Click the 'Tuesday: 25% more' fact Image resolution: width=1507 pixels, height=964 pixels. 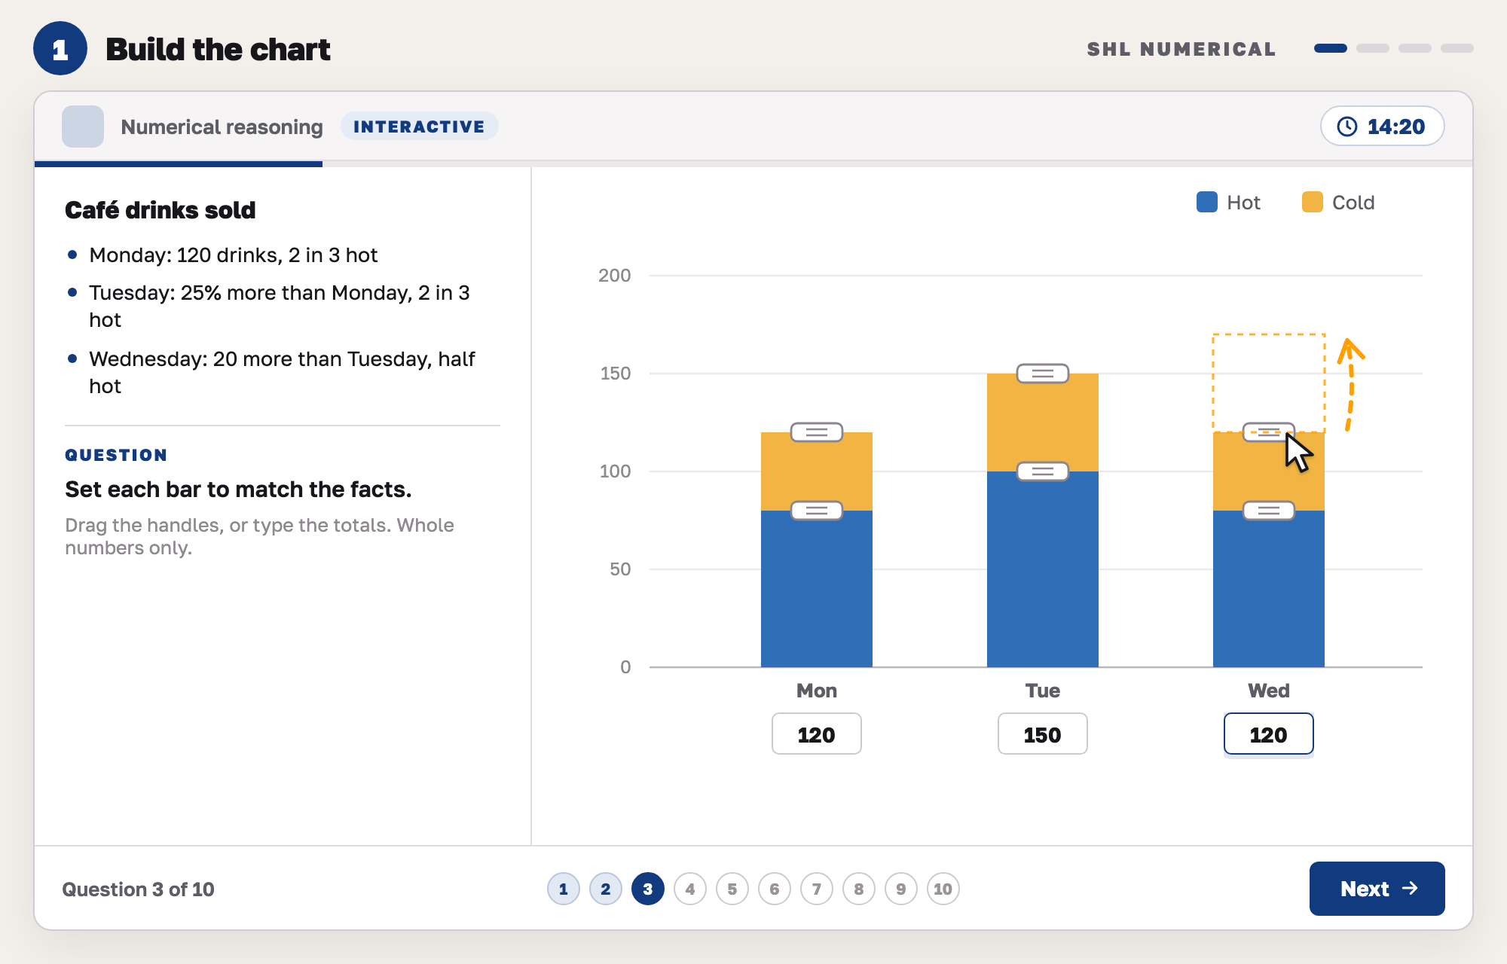(279, 306)
